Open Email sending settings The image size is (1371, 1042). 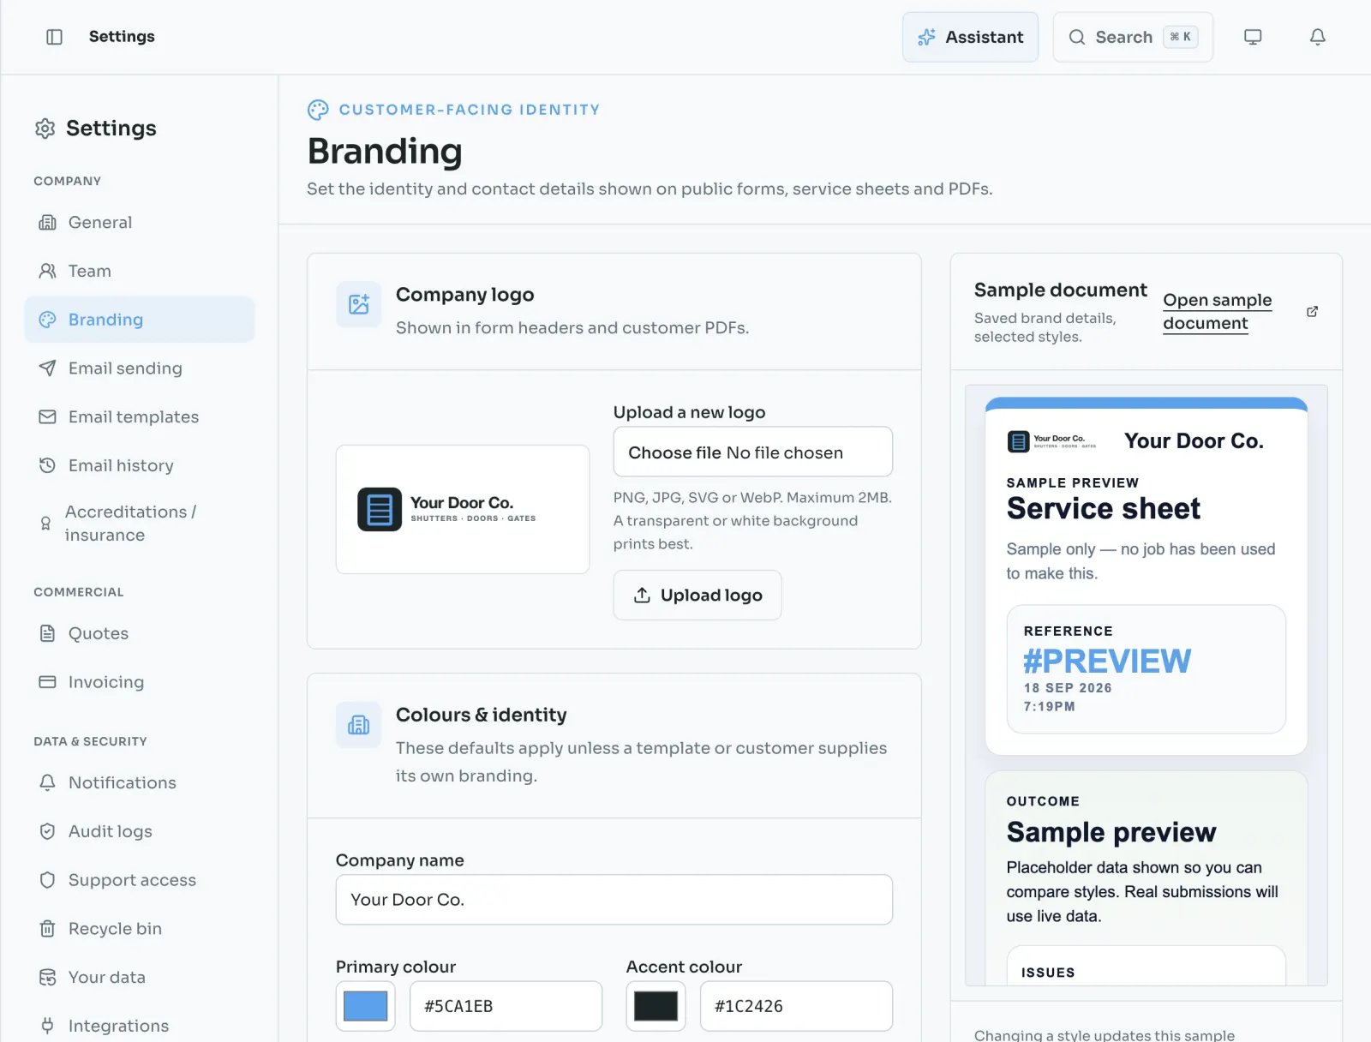click(140, 368)
